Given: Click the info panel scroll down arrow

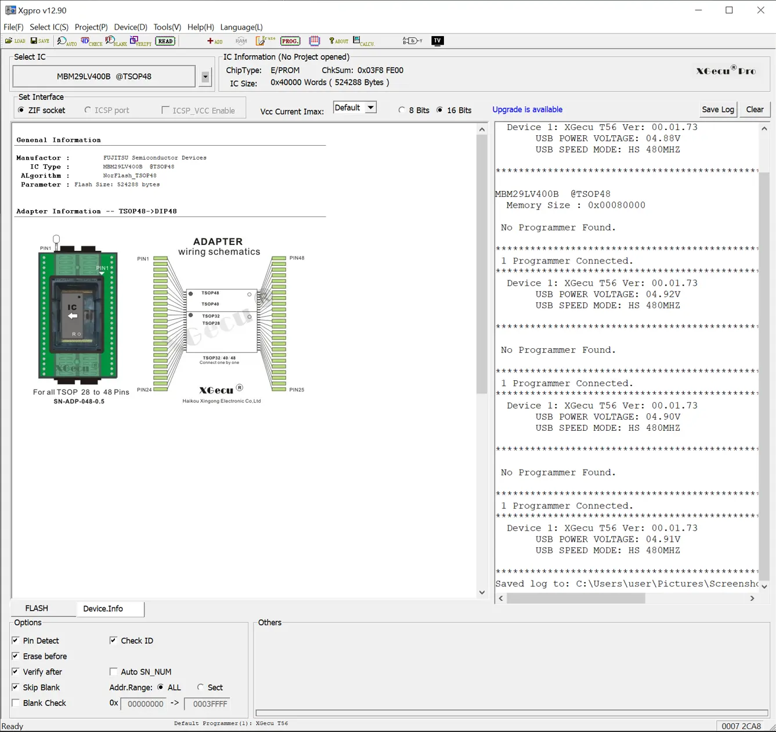Looking at the screenshot, I should click(482, 592).
